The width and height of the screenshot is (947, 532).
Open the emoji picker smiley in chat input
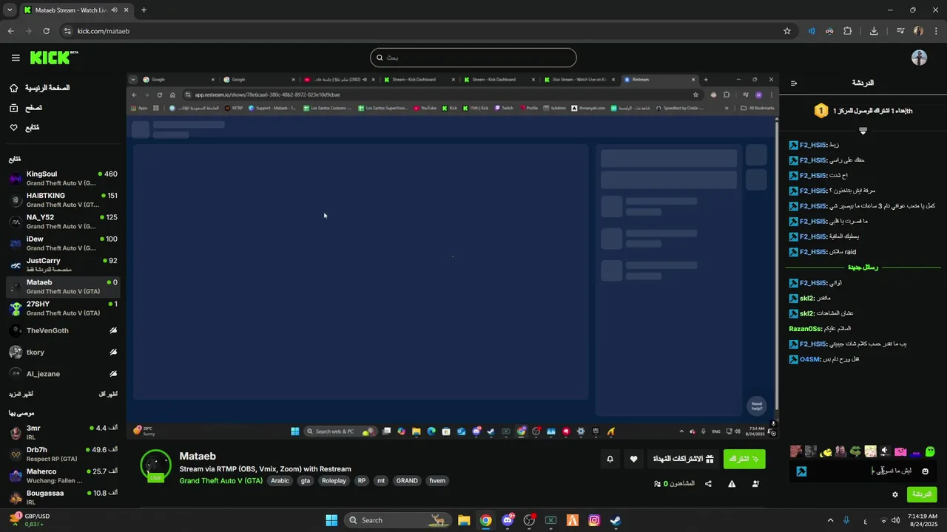click(x=925, y=471)
